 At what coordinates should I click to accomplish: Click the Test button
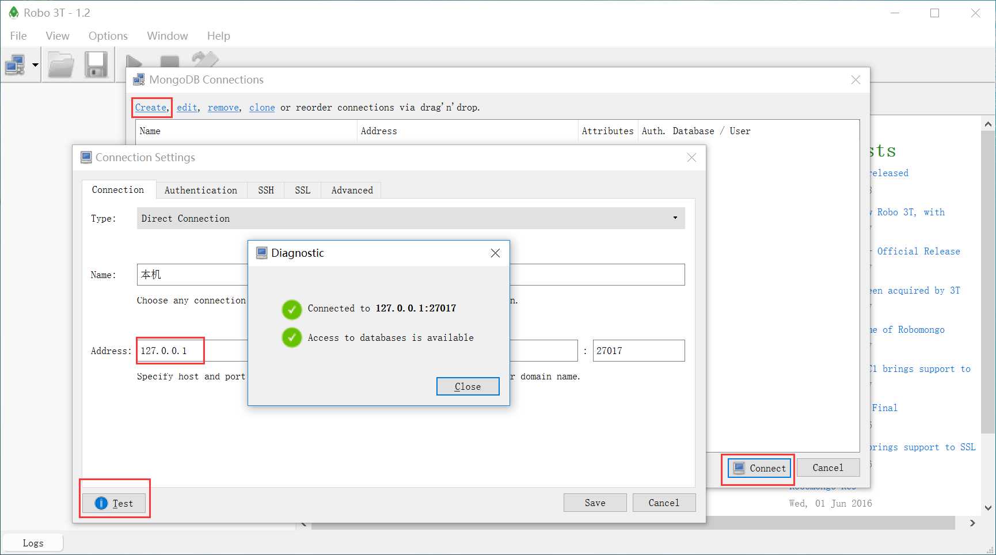[x=114, y=503]
